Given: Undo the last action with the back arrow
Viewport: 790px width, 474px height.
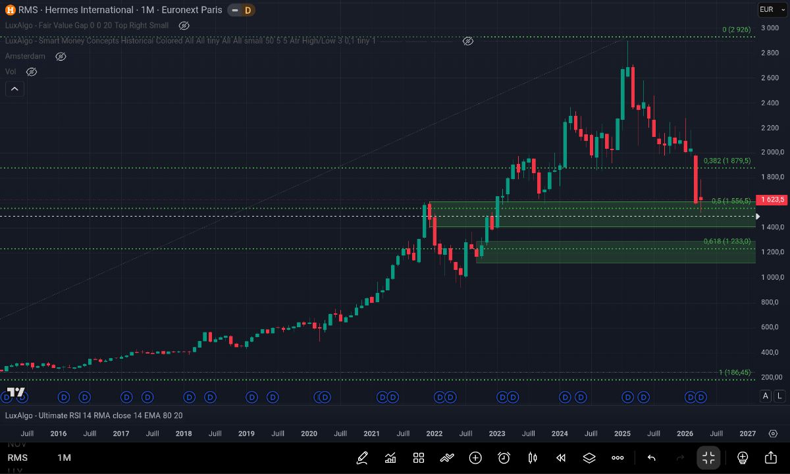Looking at the screenshot, I should pyautogui.click(x=652, y=458).
